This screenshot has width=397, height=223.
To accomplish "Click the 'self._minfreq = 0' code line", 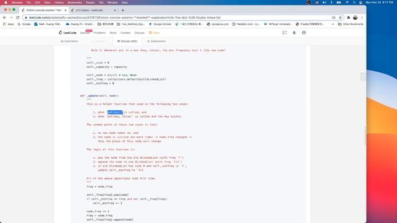I will click(x=100, y=83).
